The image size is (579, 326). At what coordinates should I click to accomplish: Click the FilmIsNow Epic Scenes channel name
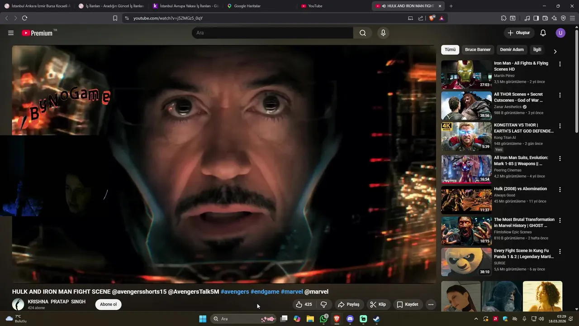[513, 232]
